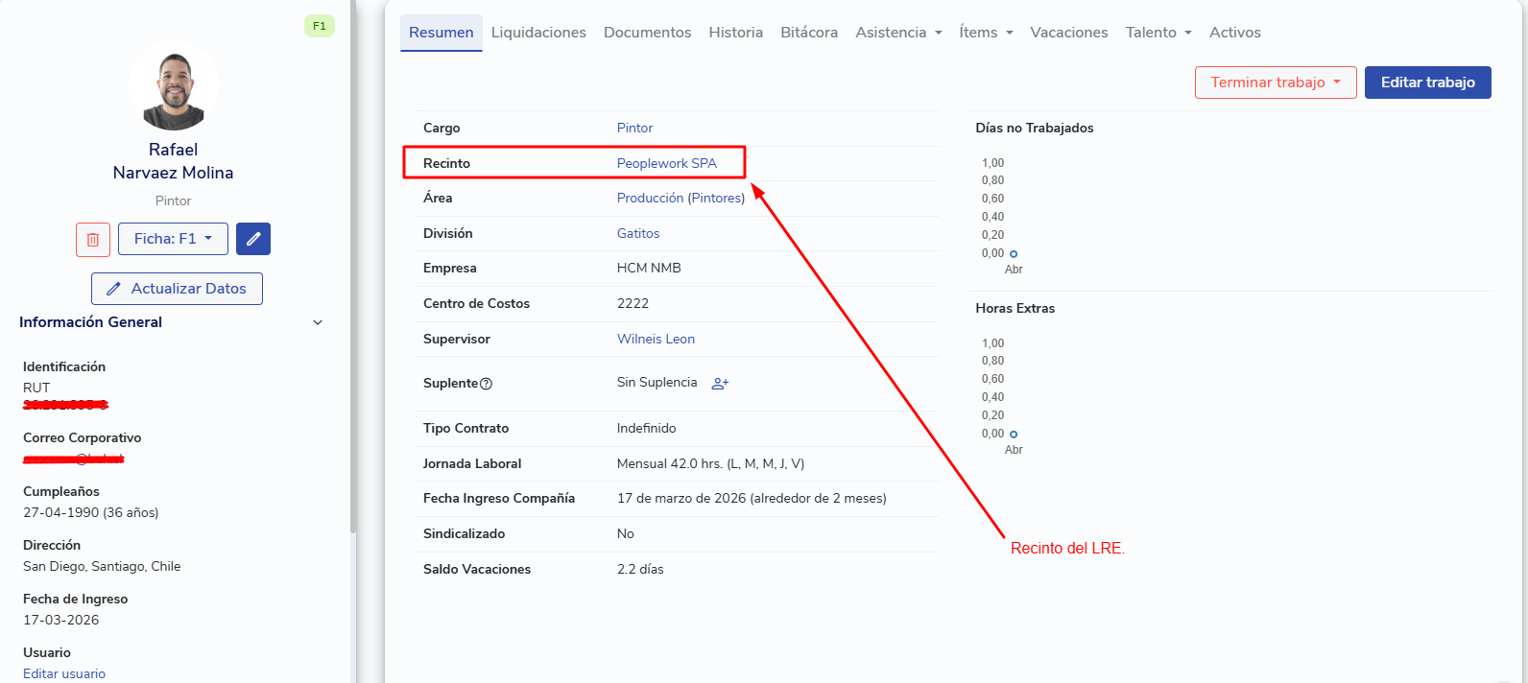Click the Editar trabajo button
1528x683 pixels.
(1427, 82)
